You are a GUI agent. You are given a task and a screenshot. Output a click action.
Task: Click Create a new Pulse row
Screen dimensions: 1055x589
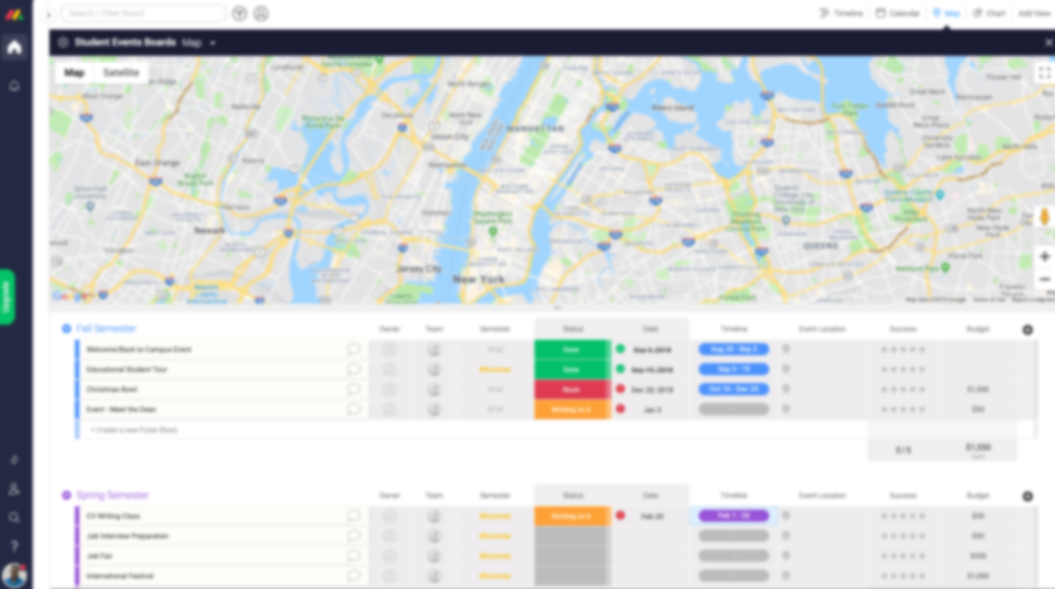134,430
